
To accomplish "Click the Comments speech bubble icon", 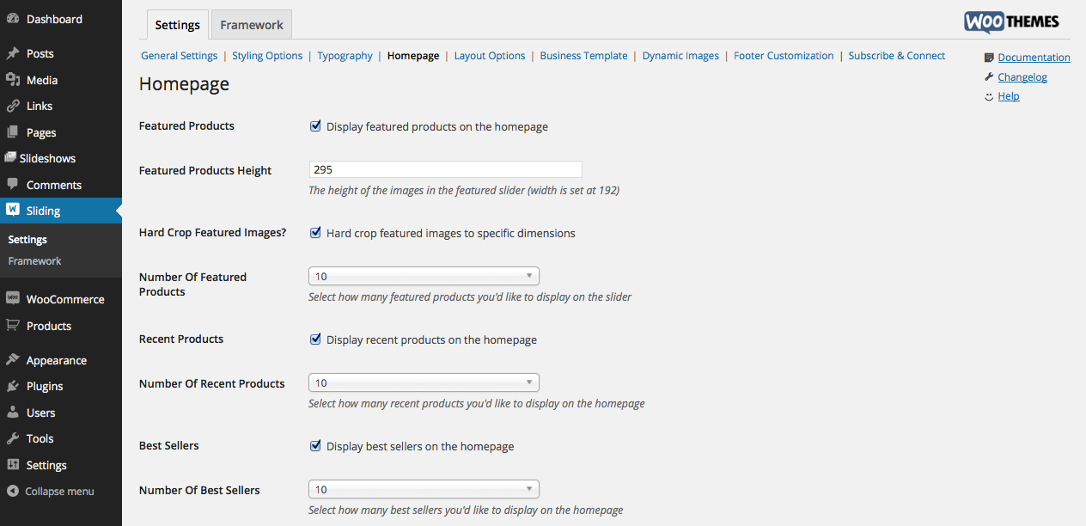I will [13, 184].
